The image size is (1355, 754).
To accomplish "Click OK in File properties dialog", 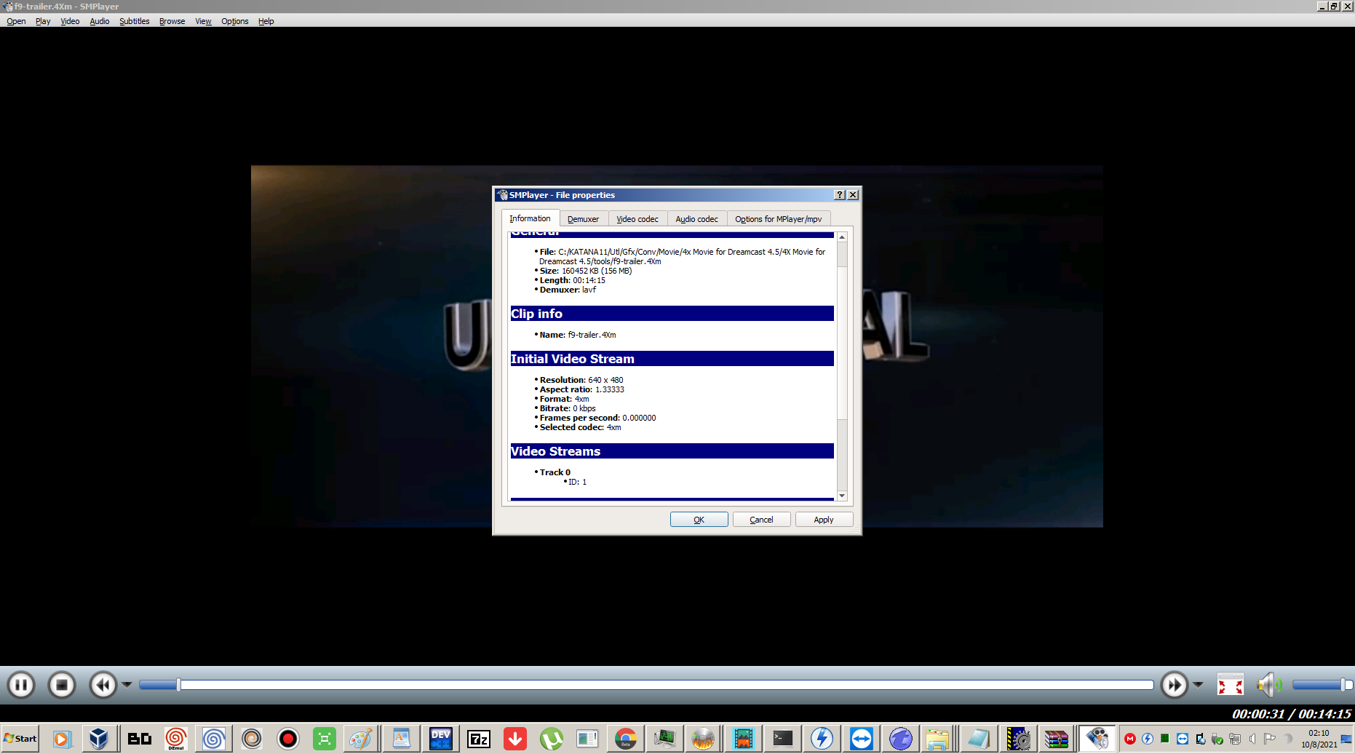I will click(699, 520).
